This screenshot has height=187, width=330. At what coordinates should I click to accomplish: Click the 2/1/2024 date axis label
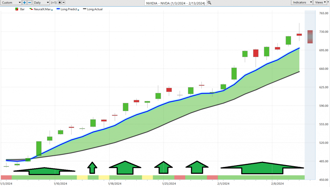click(223, 183)
